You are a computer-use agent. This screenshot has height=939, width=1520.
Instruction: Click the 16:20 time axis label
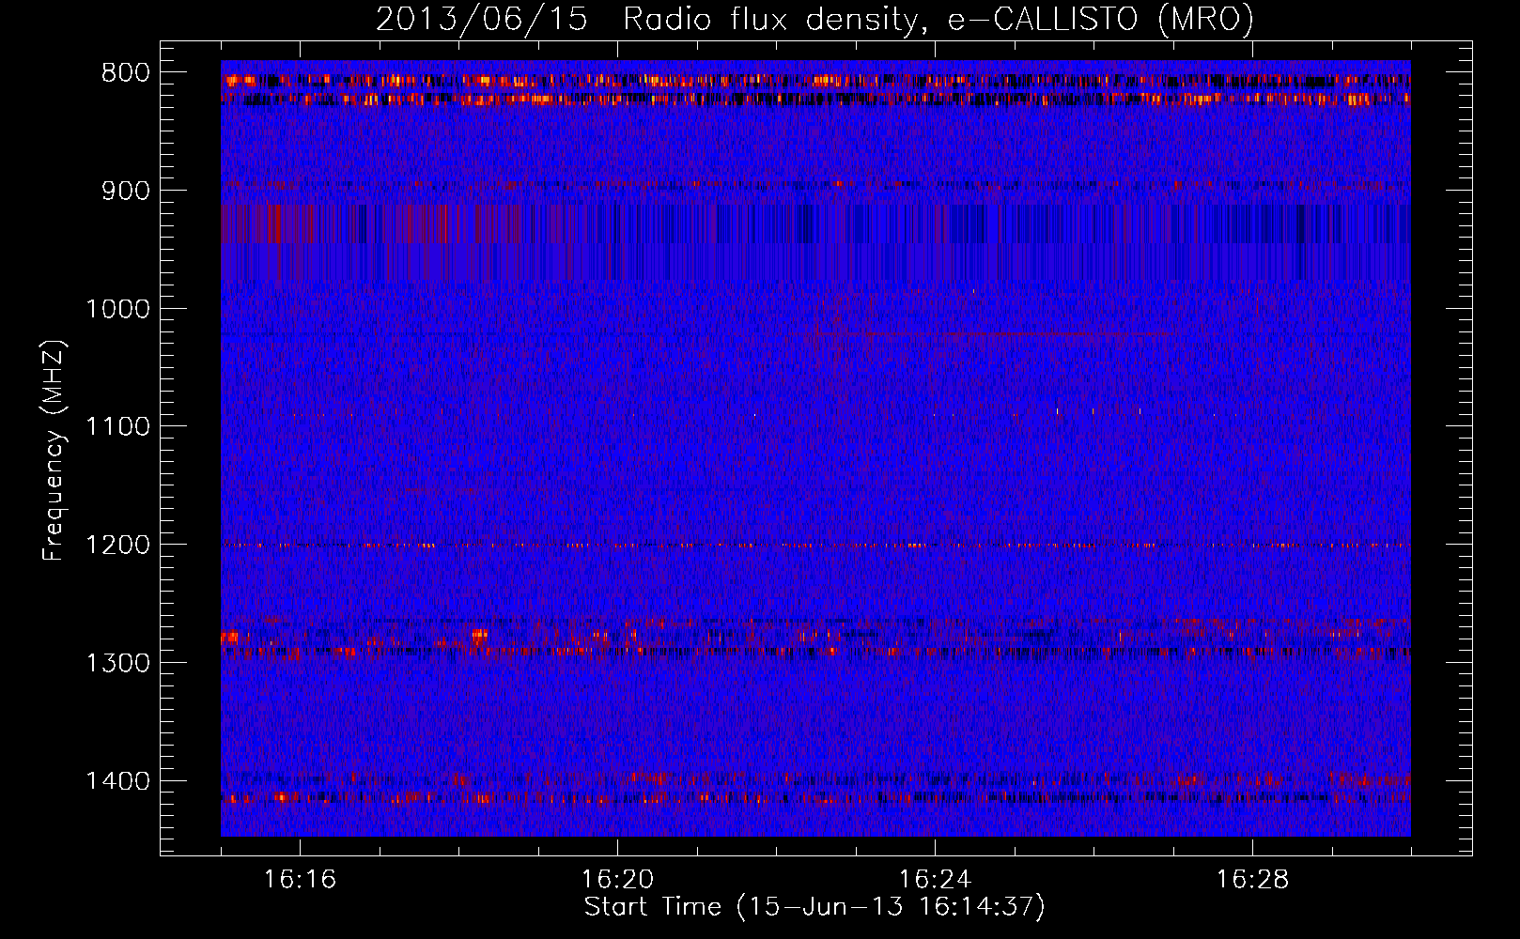pyautogui.click(x=617, y=880)
